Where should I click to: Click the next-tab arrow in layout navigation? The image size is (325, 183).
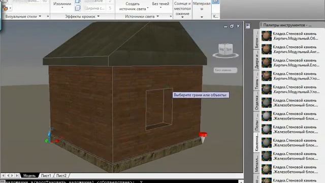(12, 175)
